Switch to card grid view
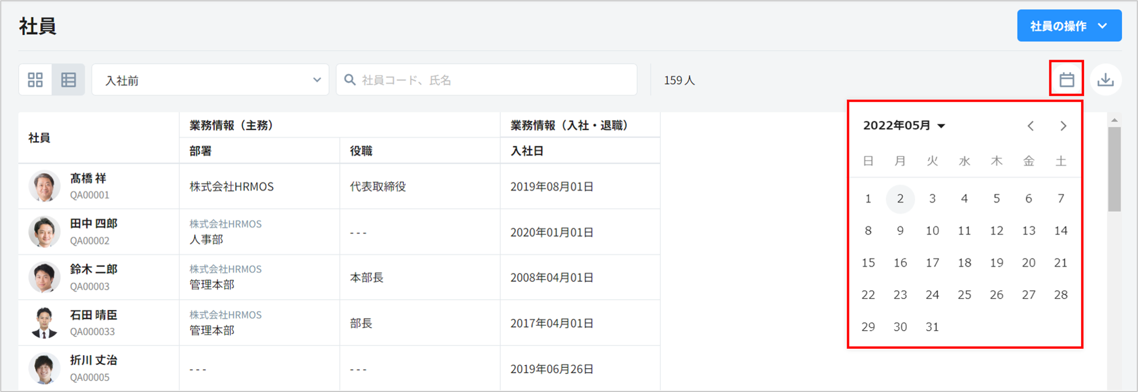Image resolution: width=1138 pixels, height=392 pixels. (35, 80)
